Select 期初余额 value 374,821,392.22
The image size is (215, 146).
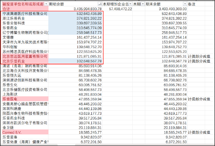point(89,18)
